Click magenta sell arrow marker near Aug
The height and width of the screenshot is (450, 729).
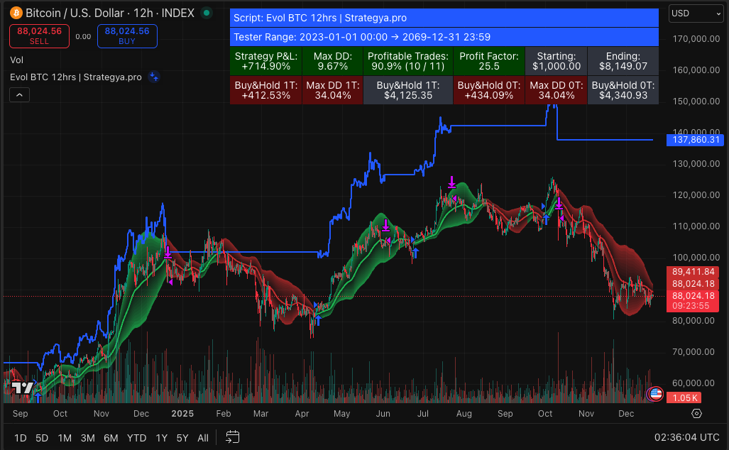[x=451, y=182]
